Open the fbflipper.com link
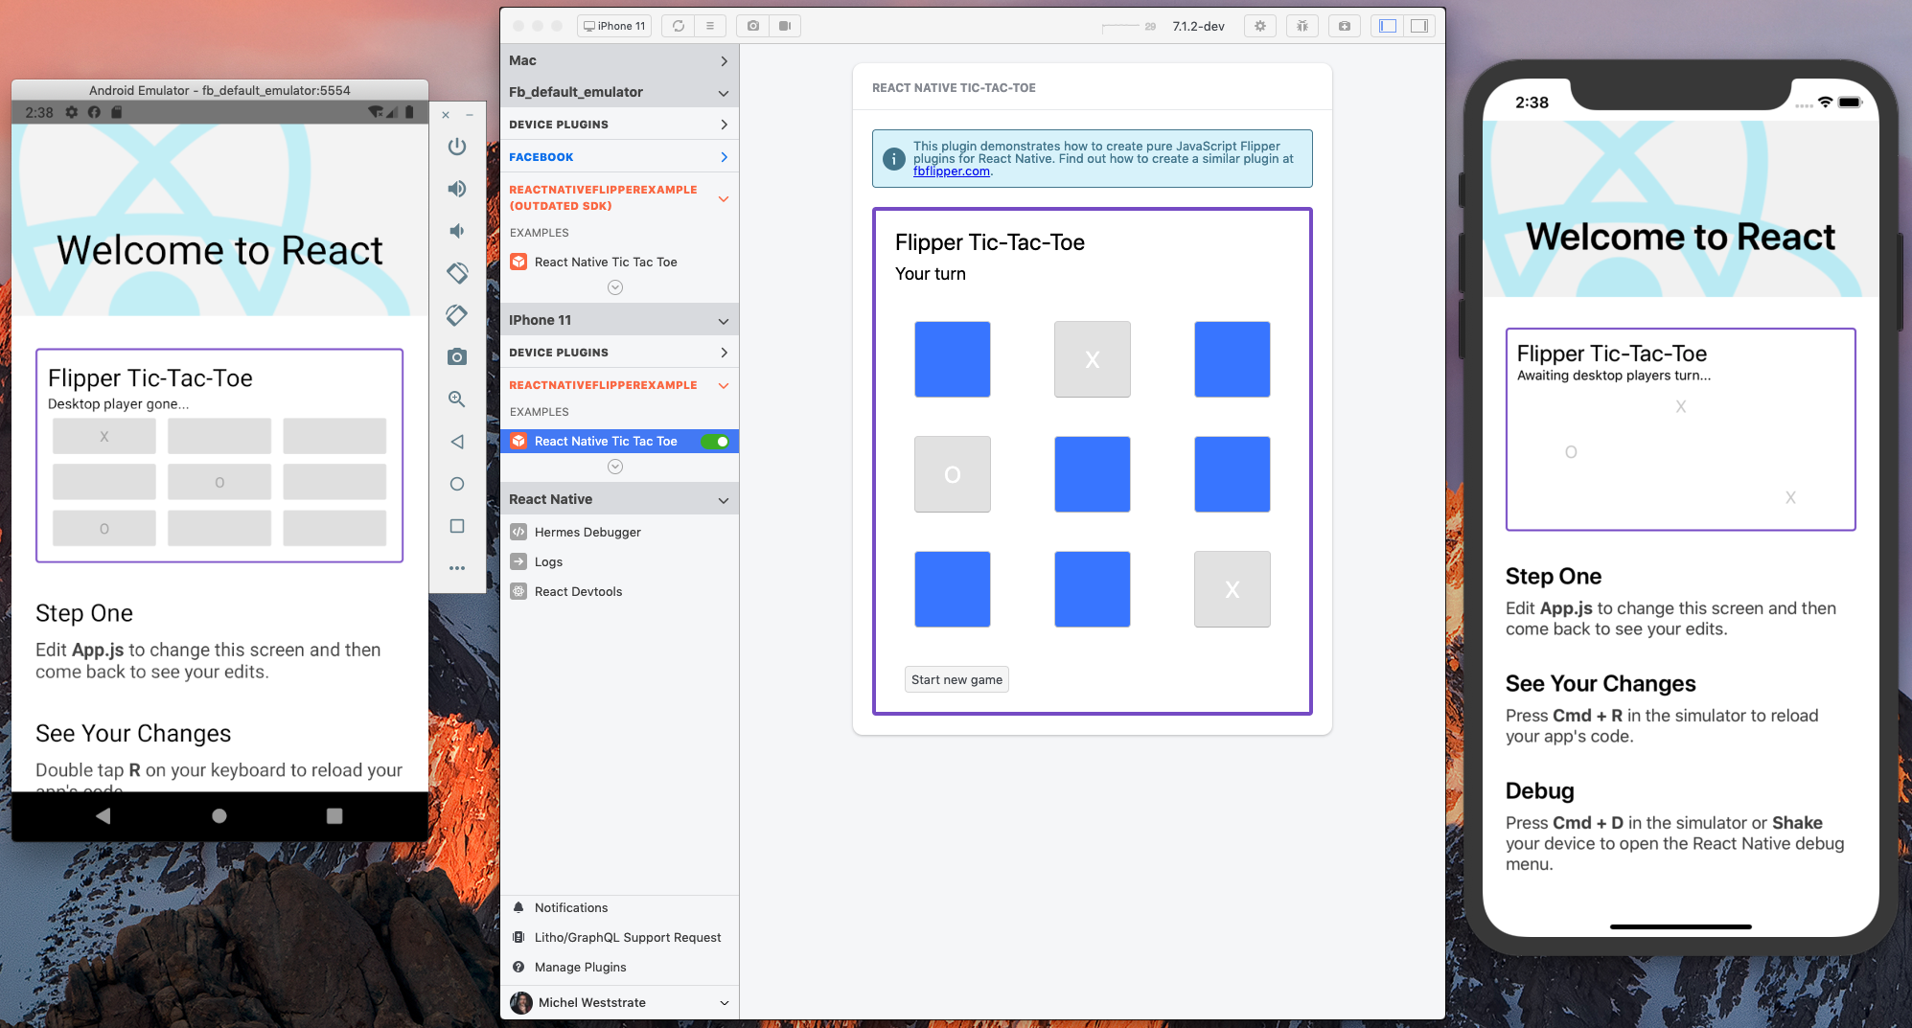Image resolution: width=1912 pixels, height=1028 pixels. coord(951,171)
